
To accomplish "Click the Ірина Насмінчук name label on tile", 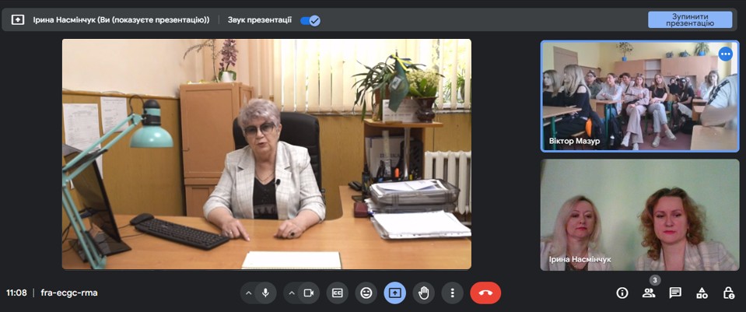I will coord(580,259).
